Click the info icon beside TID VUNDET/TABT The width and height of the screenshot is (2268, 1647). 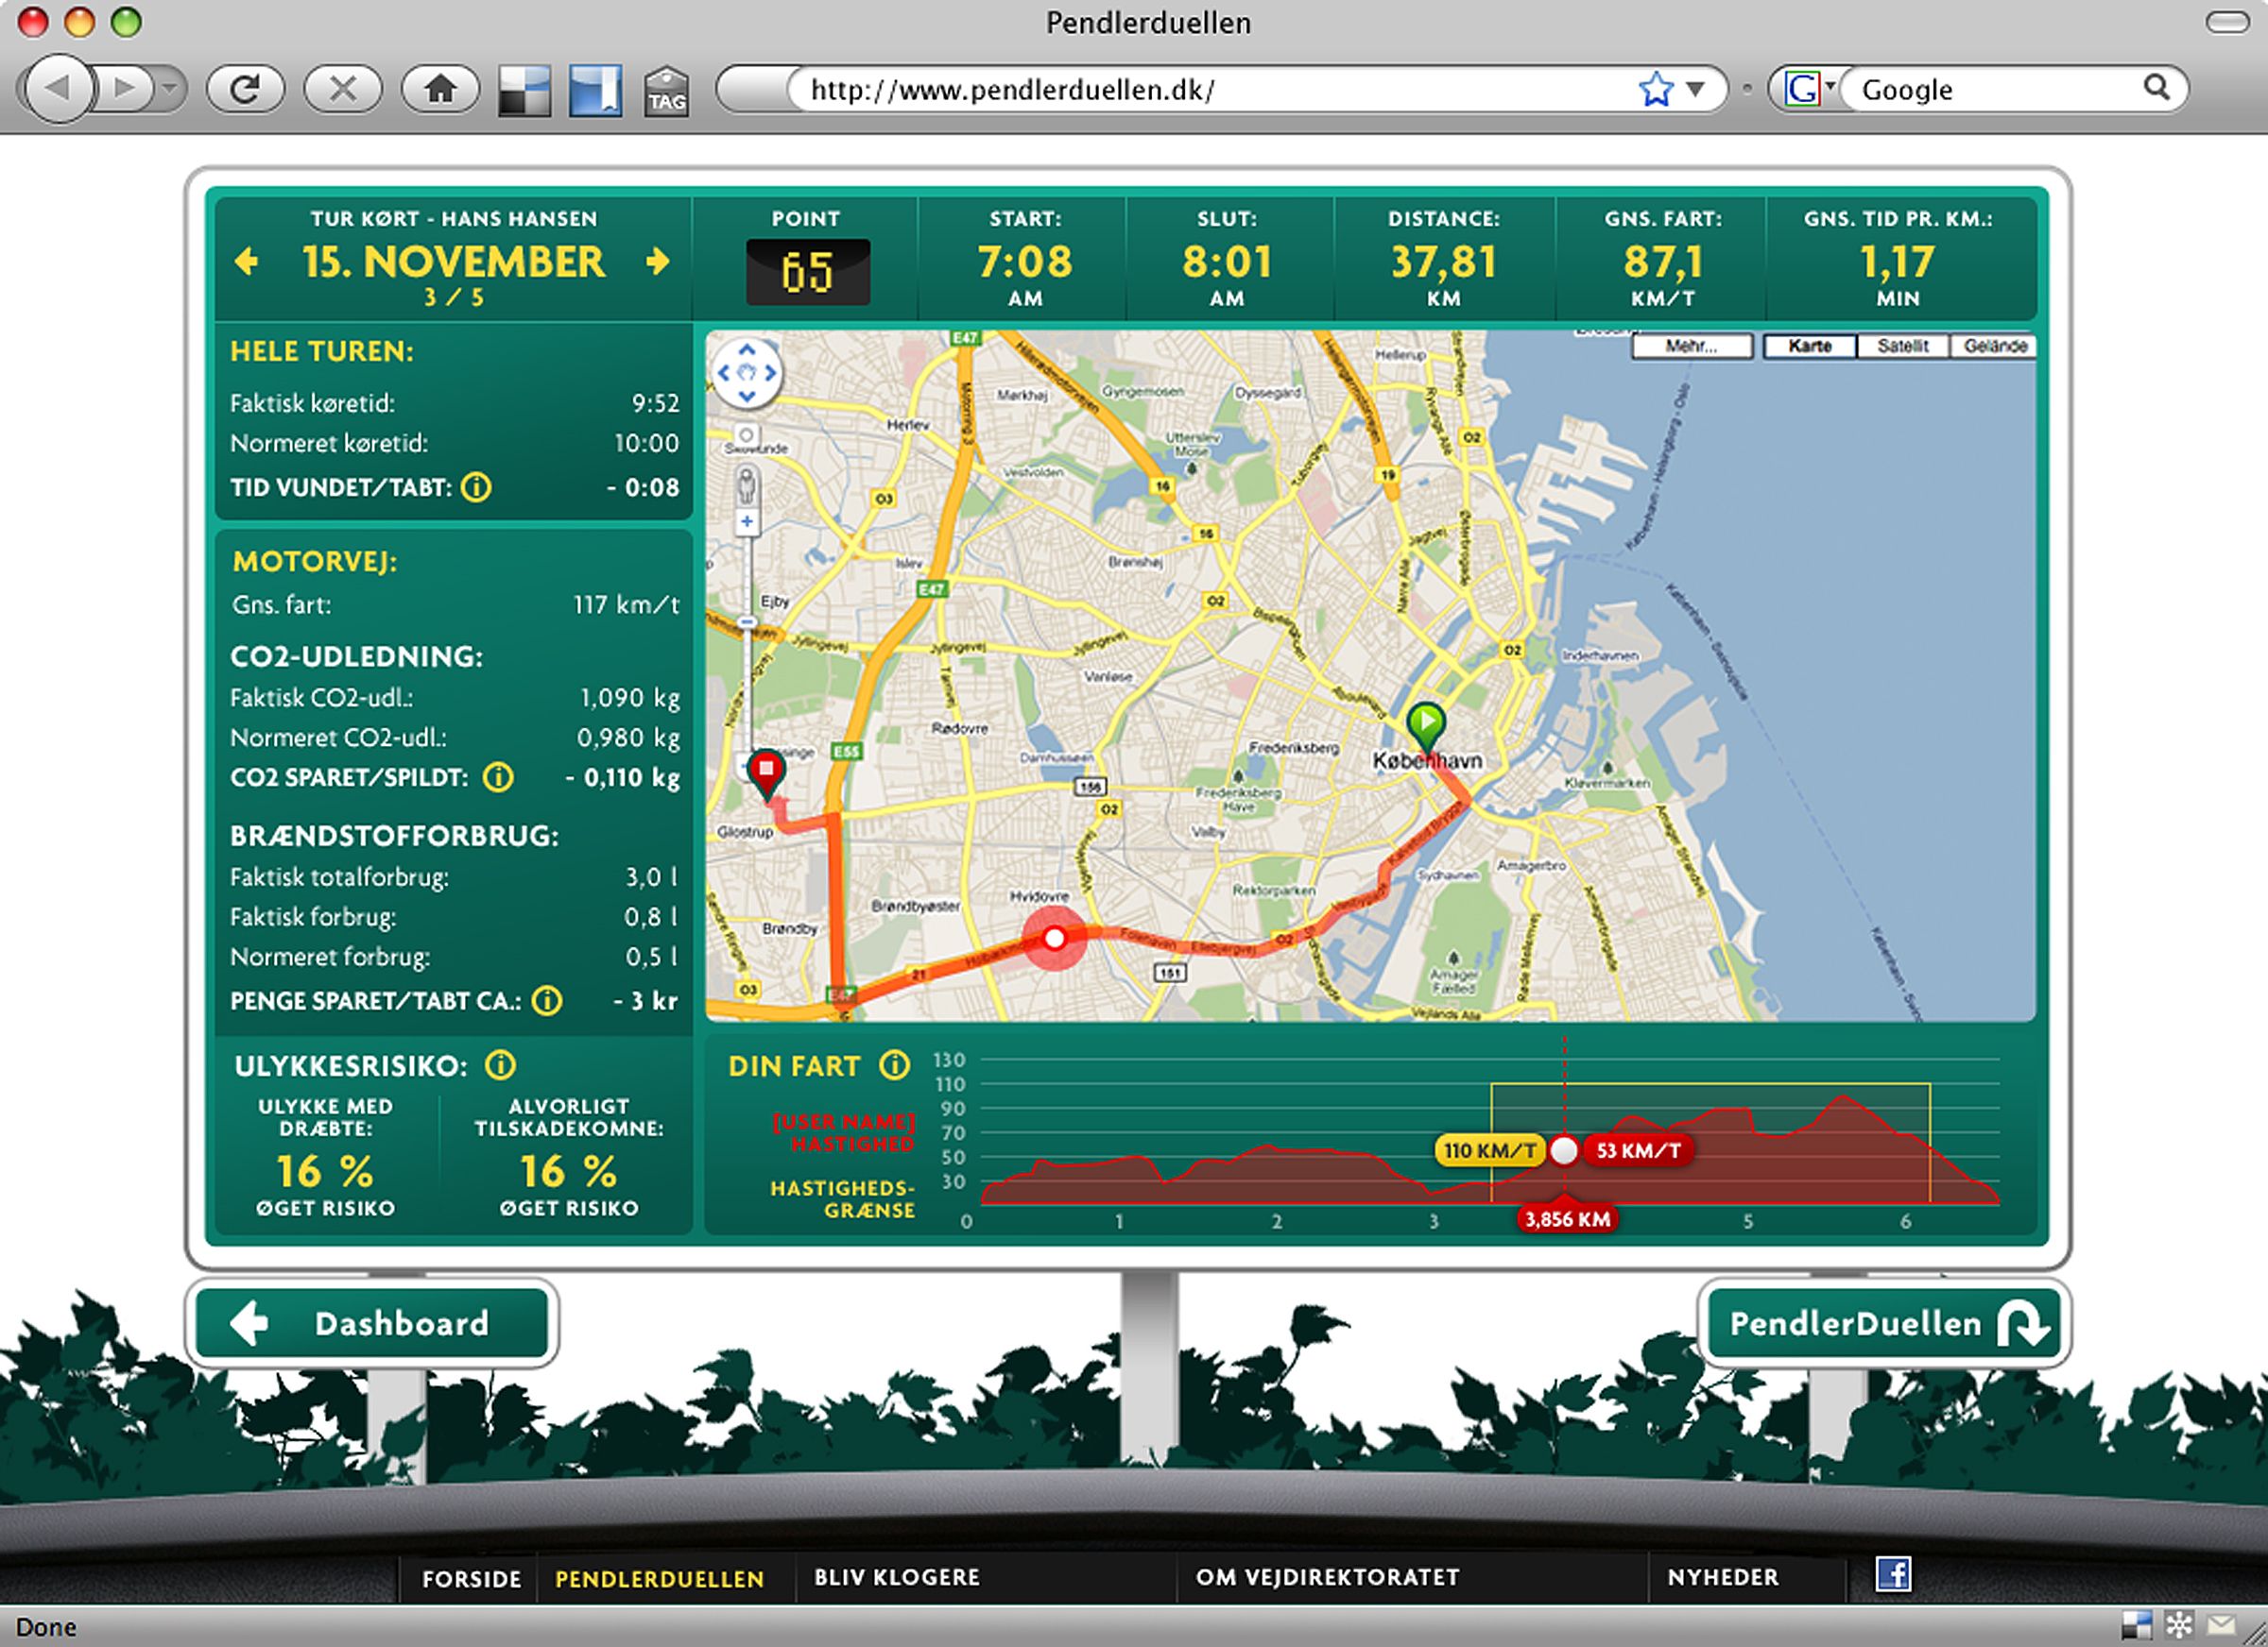coord(477,487)
